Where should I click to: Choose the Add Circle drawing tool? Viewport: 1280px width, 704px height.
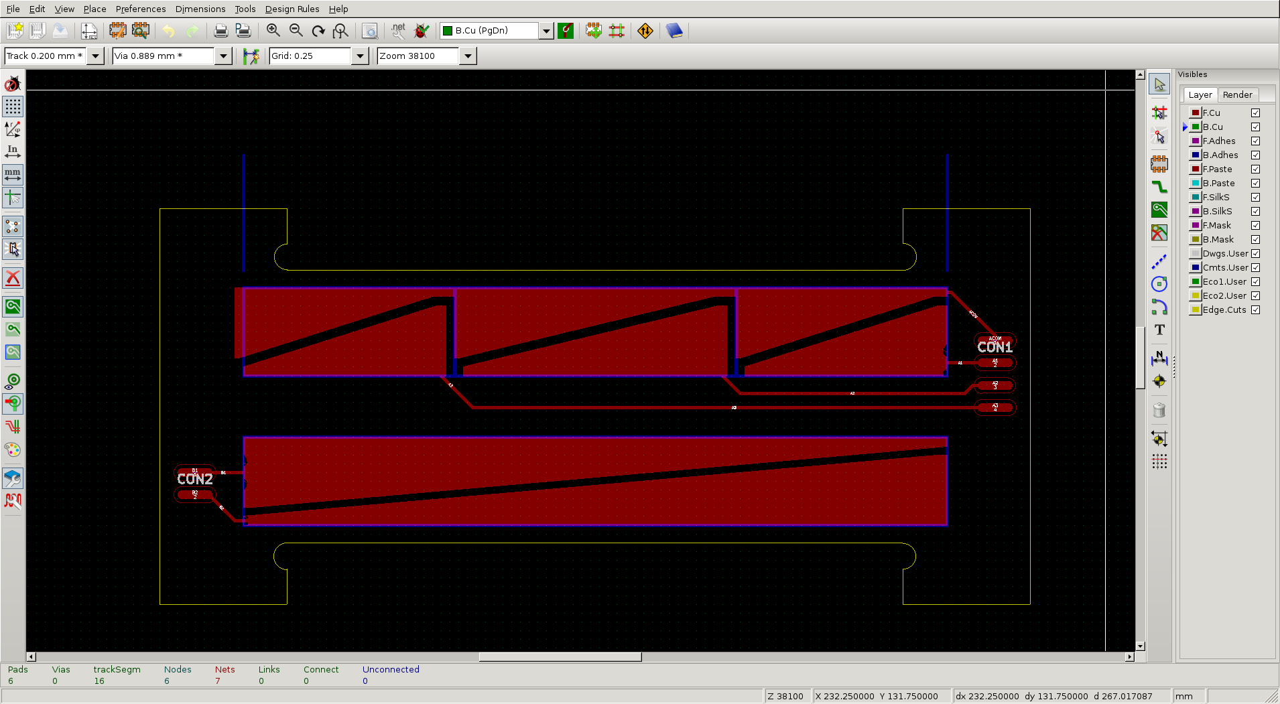(x=1159, y=284)
